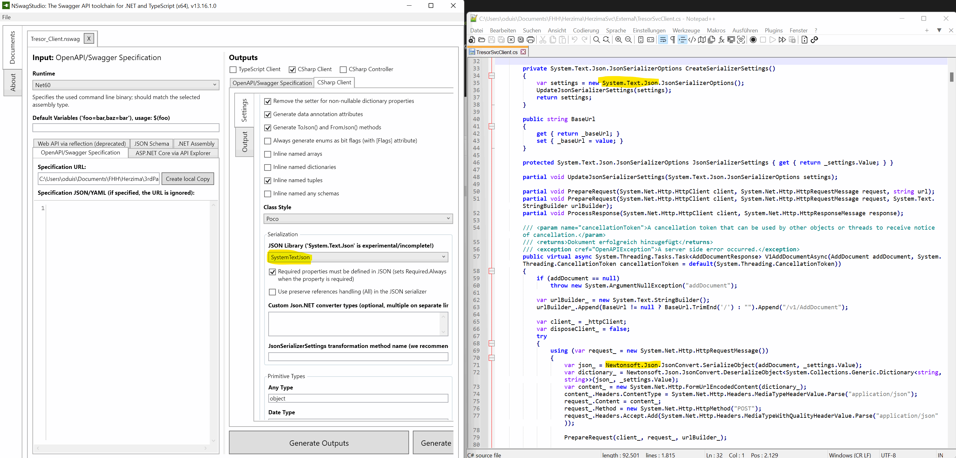Click the Generate Outputs button
The width and height of the screenshot is (956, 458).
pyautogui.click(x=318, y=442)
